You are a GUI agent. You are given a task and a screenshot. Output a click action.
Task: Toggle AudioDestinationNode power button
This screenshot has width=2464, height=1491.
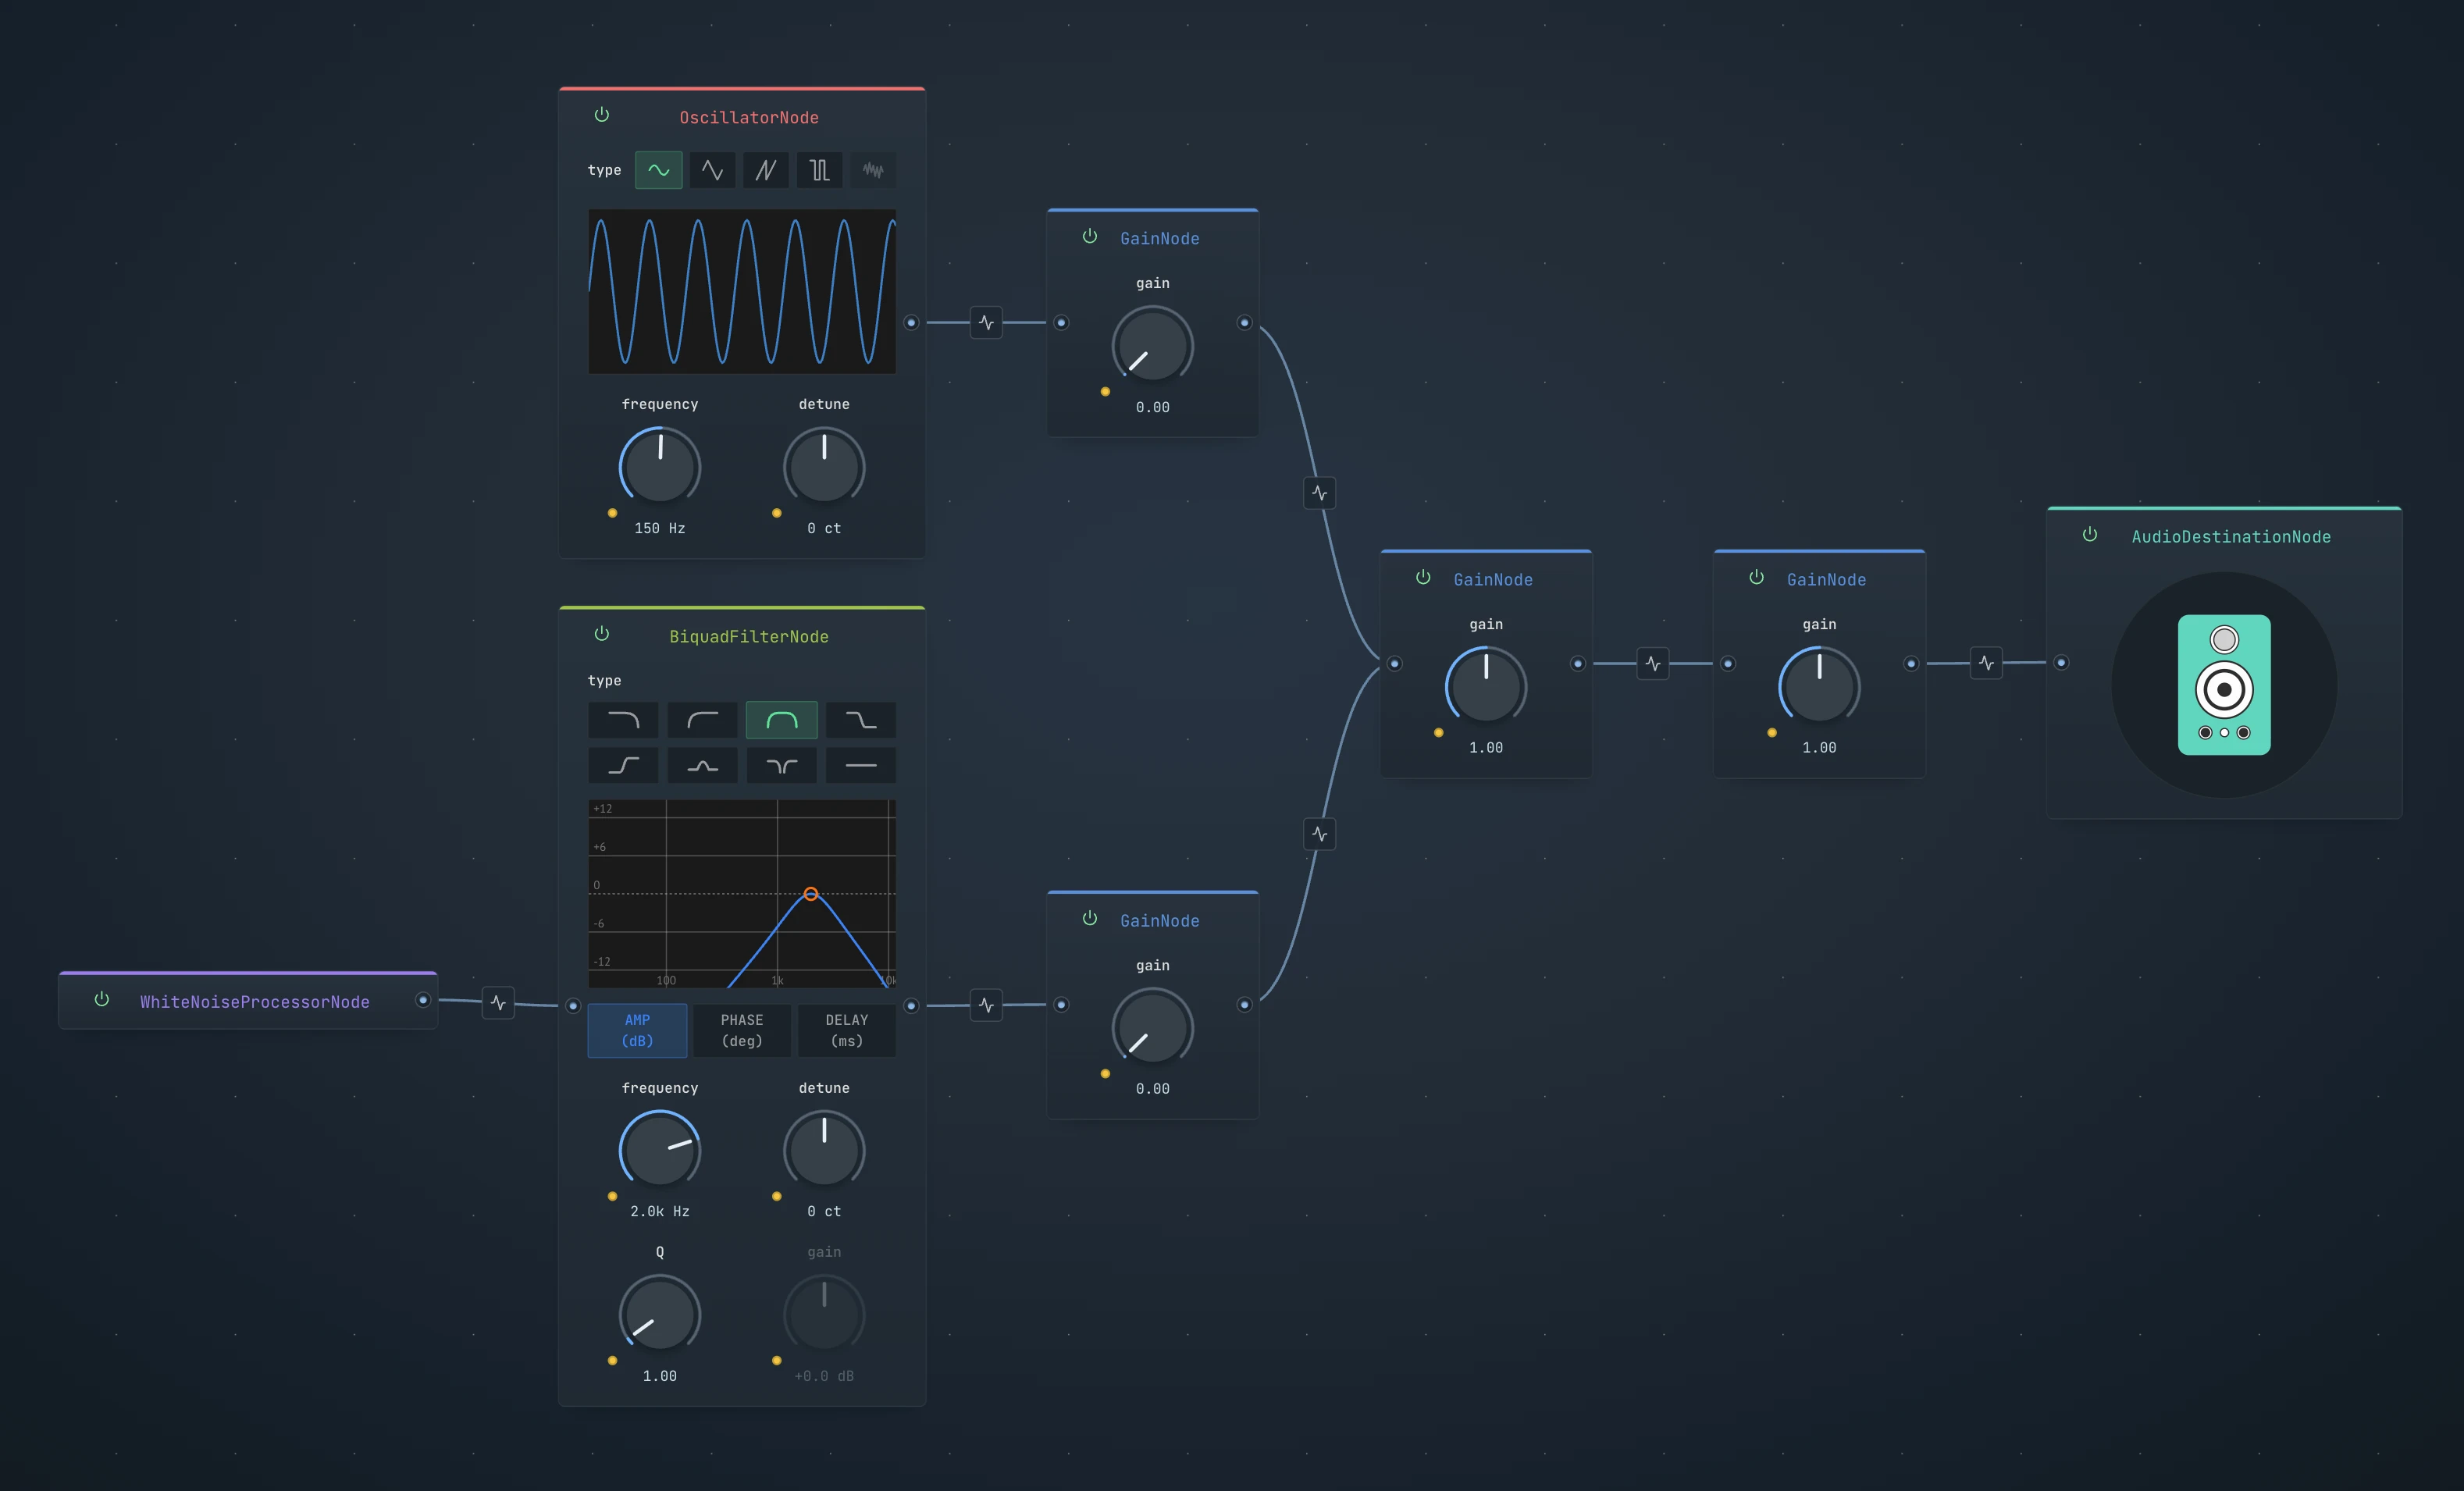pos(2089,535)
